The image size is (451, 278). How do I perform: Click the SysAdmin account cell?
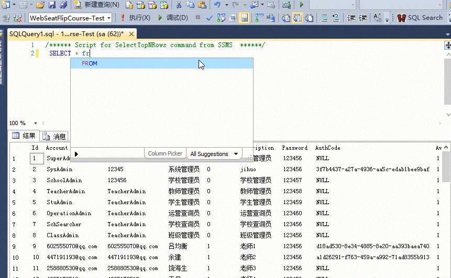point(60,169)
